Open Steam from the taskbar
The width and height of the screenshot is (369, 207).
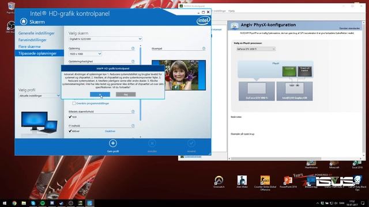tap(62, 203)
